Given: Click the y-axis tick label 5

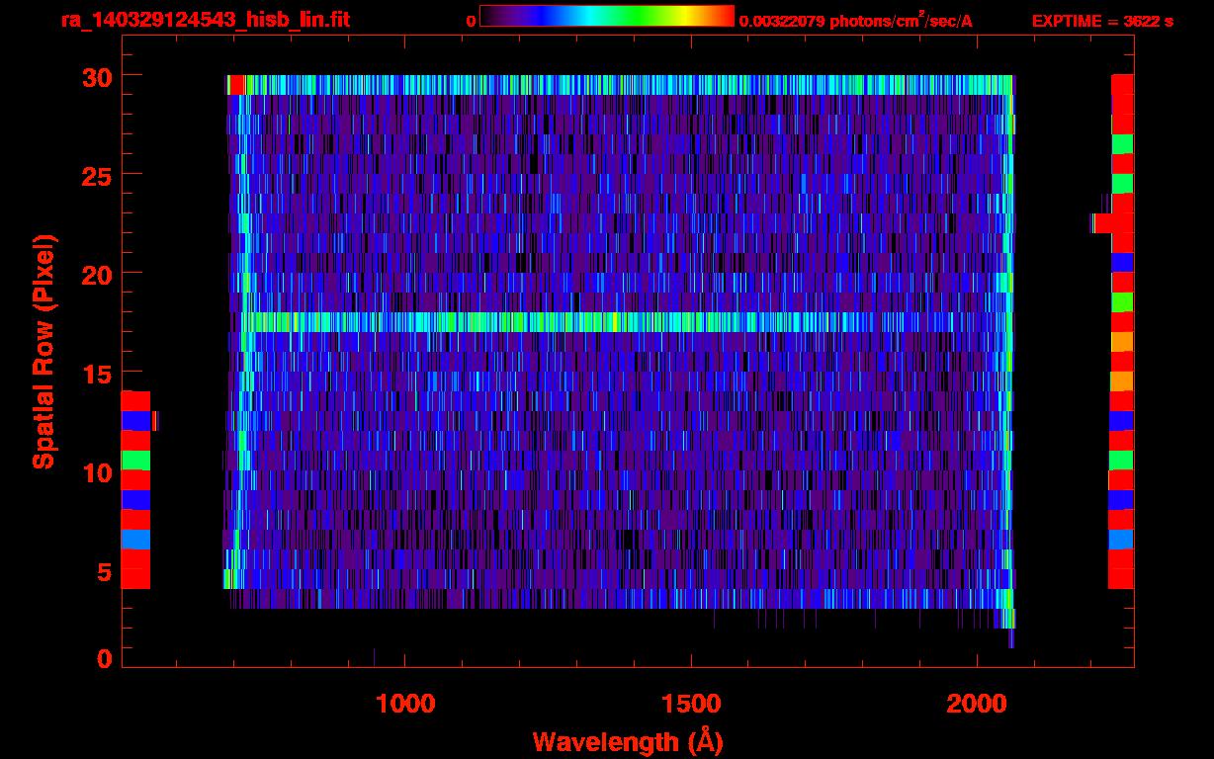Looking at the screenshot, I should [x=103, y=571].
